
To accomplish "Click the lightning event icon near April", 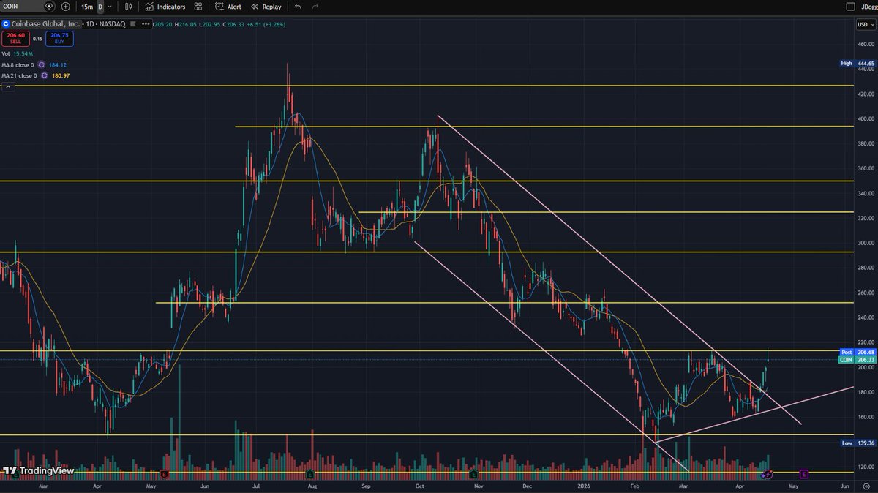I will pyautogui.click(x=766, y=475).
